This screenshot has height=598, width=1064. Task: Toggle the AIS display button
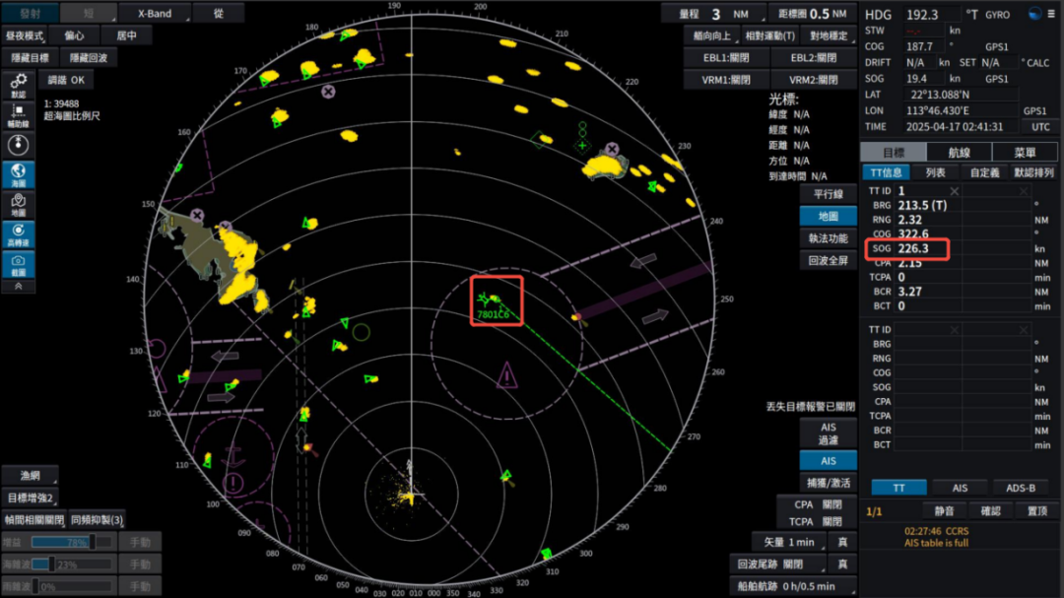[828, 461]
